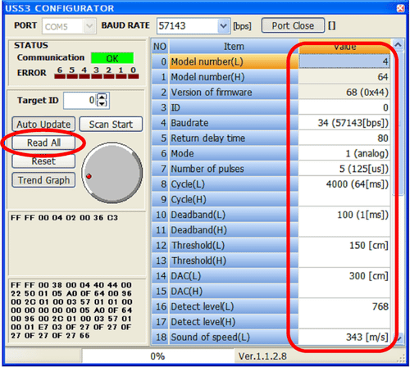The width and height of the screenshot is (410, 367).
Task: Increase Target ID with up arrow
Action: [x=102, y=97]
